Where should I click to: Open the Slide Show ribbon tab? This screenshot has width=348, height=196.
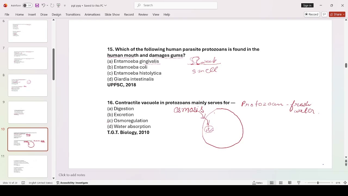112,14
